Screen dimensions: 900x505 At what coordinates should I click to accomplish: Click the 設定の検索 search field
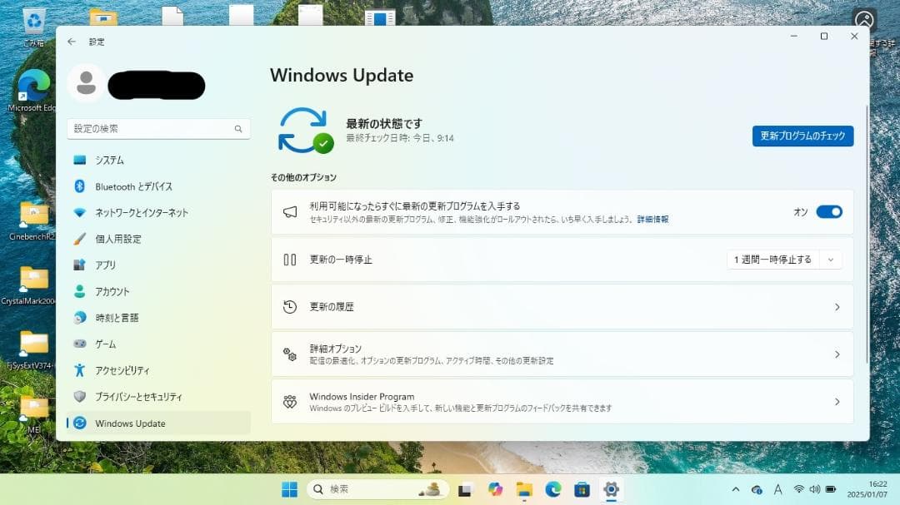pyautogui.click(x=158, y=128)
